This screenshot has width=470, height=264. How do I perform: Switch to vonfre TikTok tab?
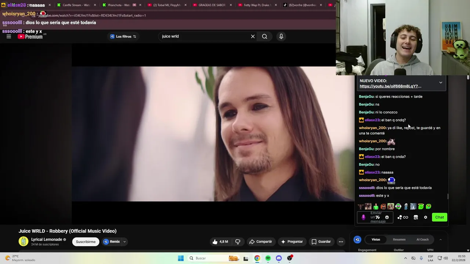tap(302, 5)
